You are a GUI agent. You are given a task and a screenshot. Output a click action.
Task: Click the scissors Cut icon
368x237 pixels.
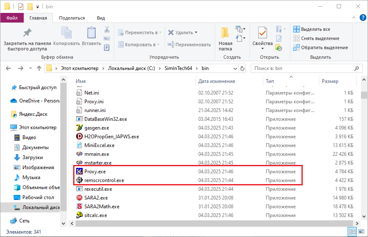click(x=106, y=30)
